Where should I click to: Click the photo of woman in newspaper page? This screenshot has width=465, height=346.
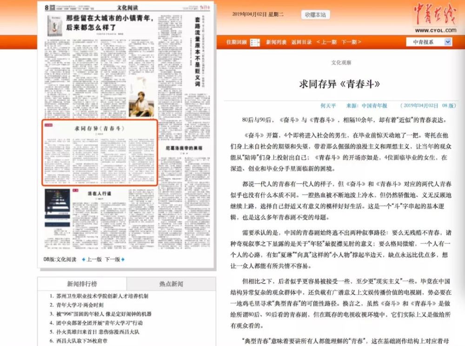point(141,97)
